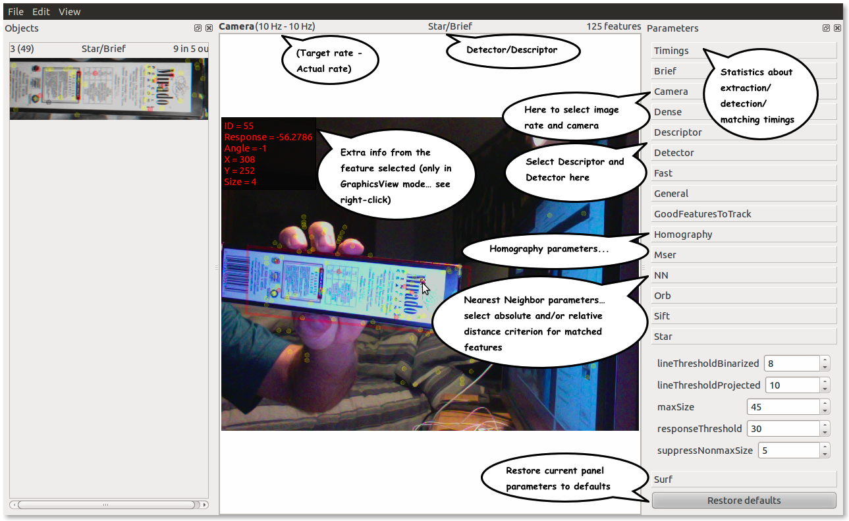Click the Restore defaults button
849x521 pixels.
point(744,501)
